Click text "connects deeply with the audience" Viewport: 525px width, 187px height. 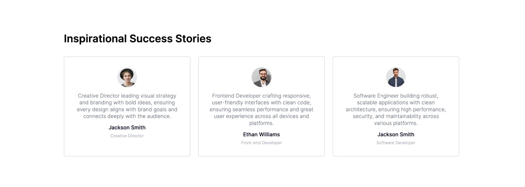pos(127,116)
